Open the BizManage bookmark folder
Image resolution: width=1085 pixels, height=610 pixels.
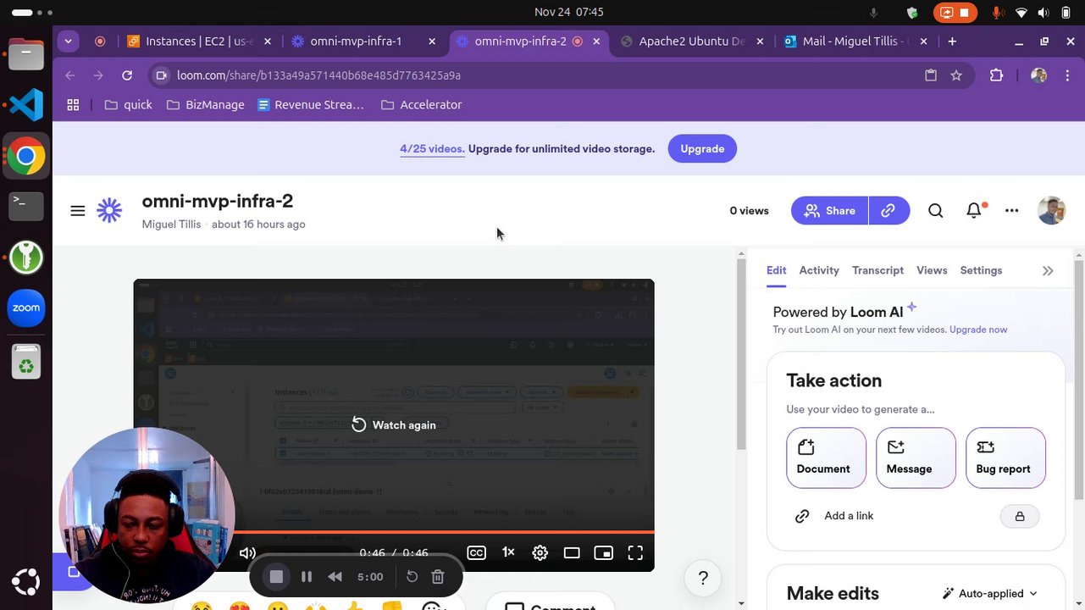[206, 105]
